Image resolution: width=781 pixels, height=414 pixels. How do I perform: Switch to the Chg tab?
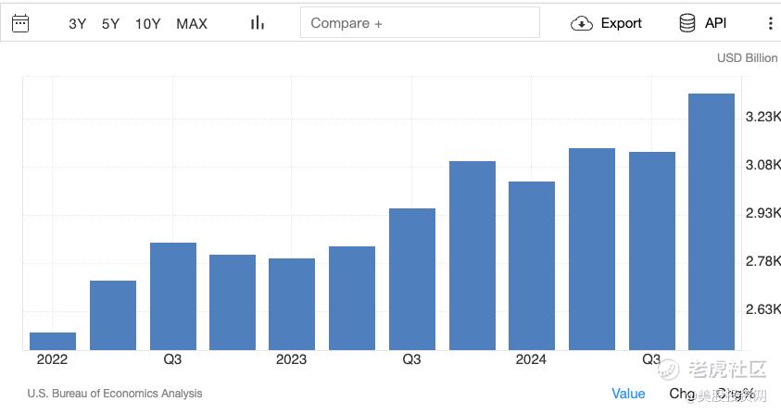[682, 394]
